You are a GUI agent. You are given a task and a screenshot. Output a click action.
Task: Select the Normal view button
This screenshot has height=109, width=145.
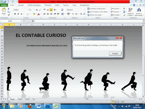[x=113, y=102]
